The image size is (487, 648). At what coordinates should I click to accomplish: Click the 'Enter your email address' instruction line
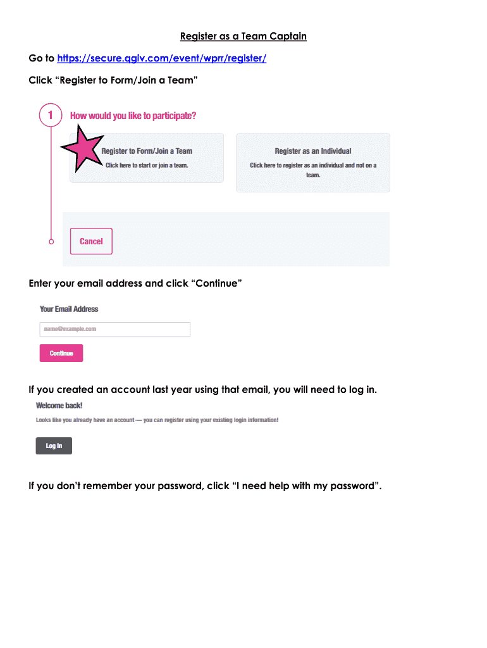point(135,283)
